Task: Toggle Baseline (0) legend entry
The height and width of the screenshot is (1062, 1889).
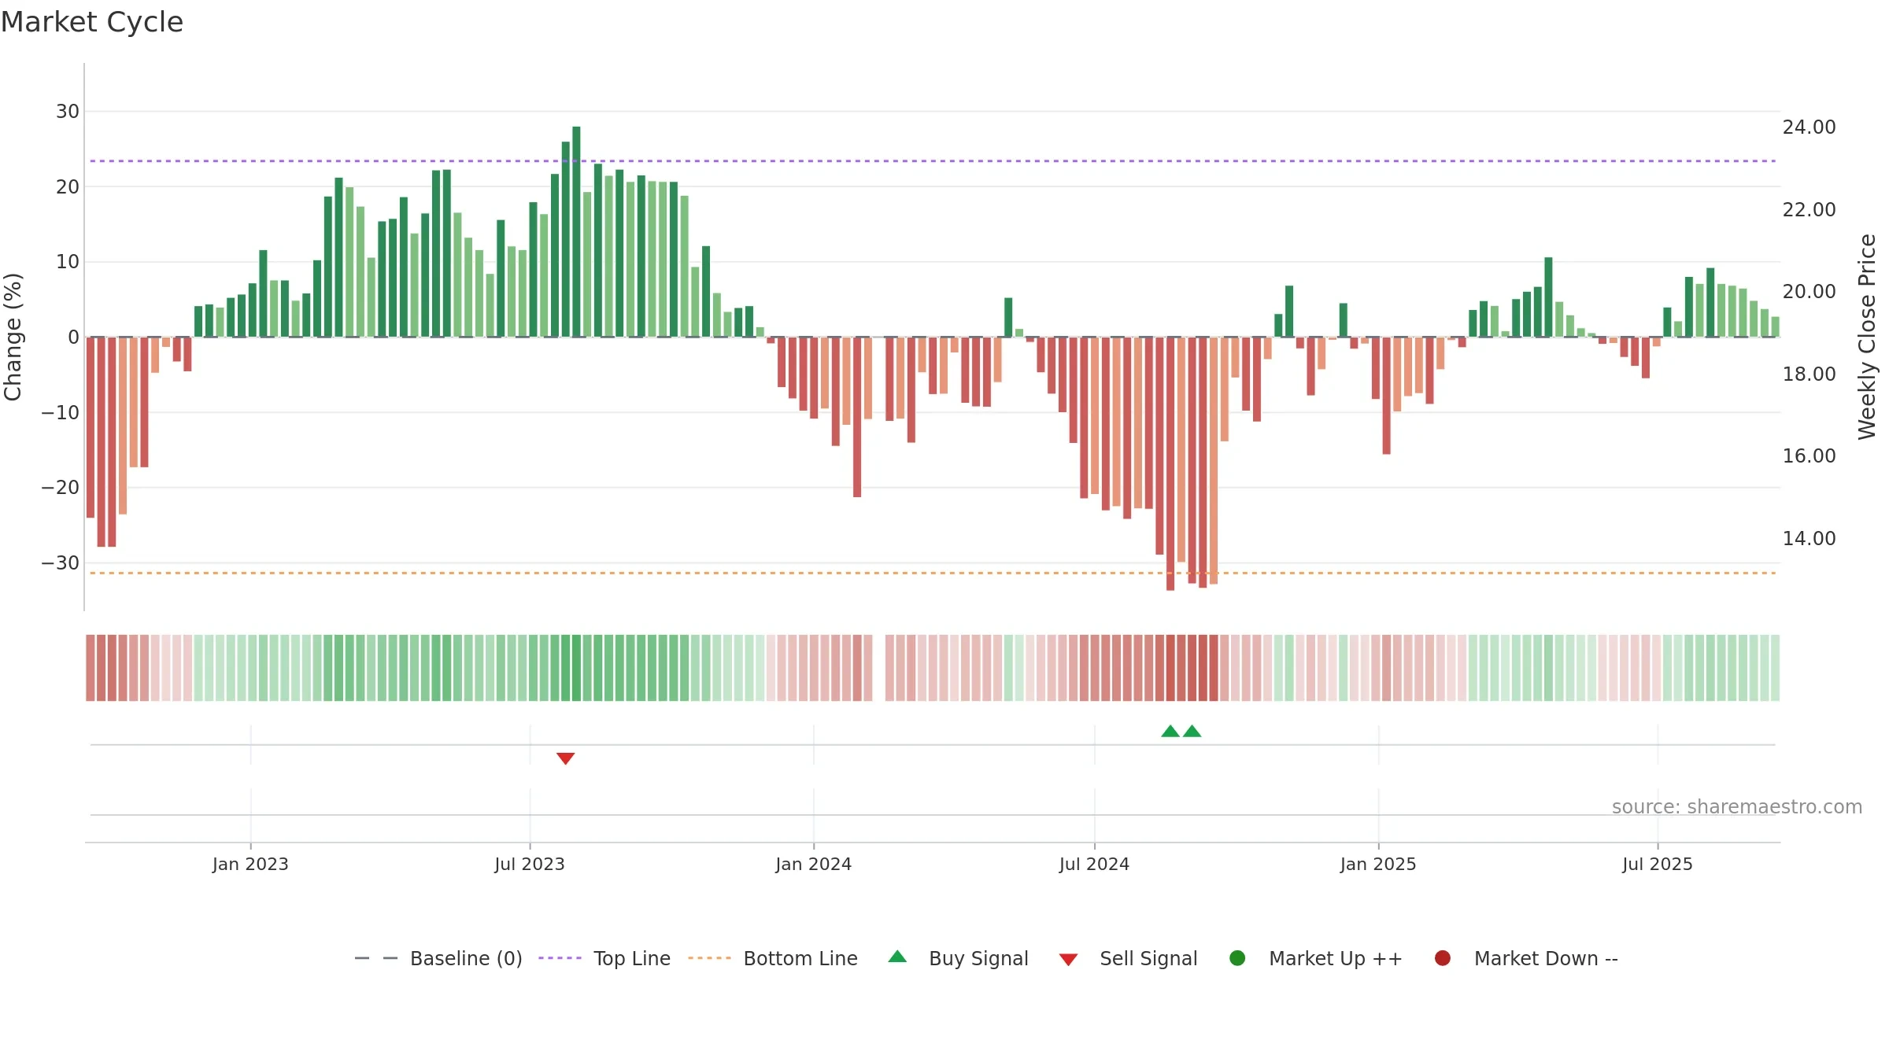Action: (x=438, y=958)
